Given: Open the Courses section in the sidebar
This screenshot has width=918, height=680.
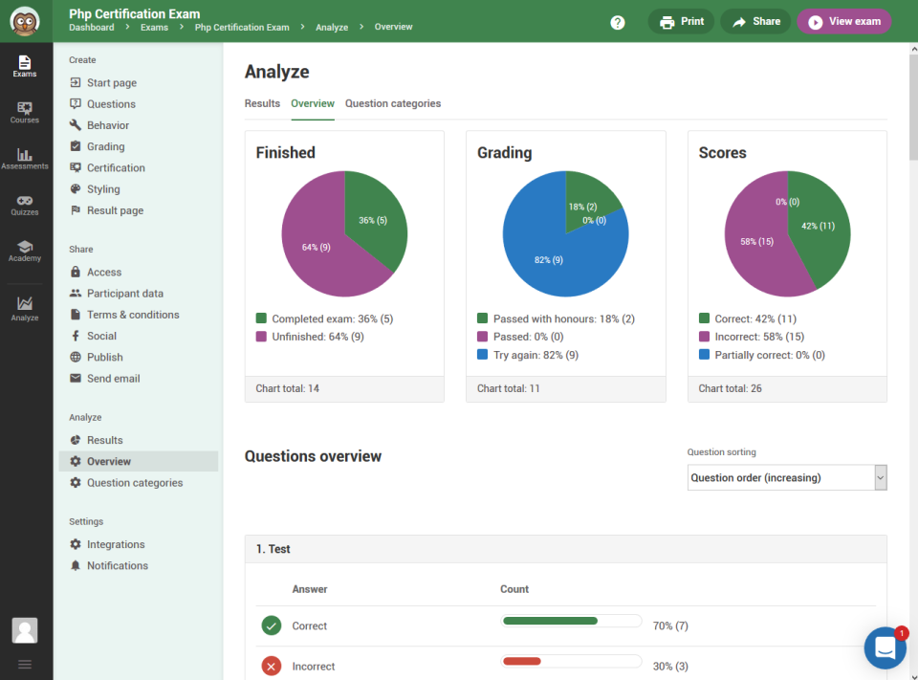Looking at the screenshot, I should point(25,112).
